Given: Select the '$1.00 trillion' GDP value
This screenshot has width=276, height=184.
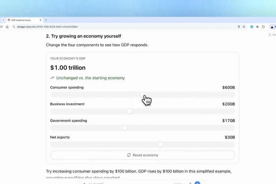Looking at the screenshot, I should [x=68, y=67].
